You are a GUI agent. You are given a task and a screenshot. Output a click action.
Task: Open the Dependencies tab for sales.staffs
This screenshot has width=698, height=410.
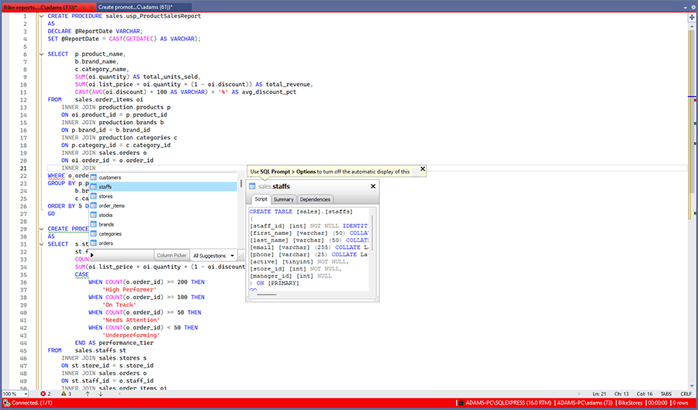pyautogui.click(x=315, y=199)
